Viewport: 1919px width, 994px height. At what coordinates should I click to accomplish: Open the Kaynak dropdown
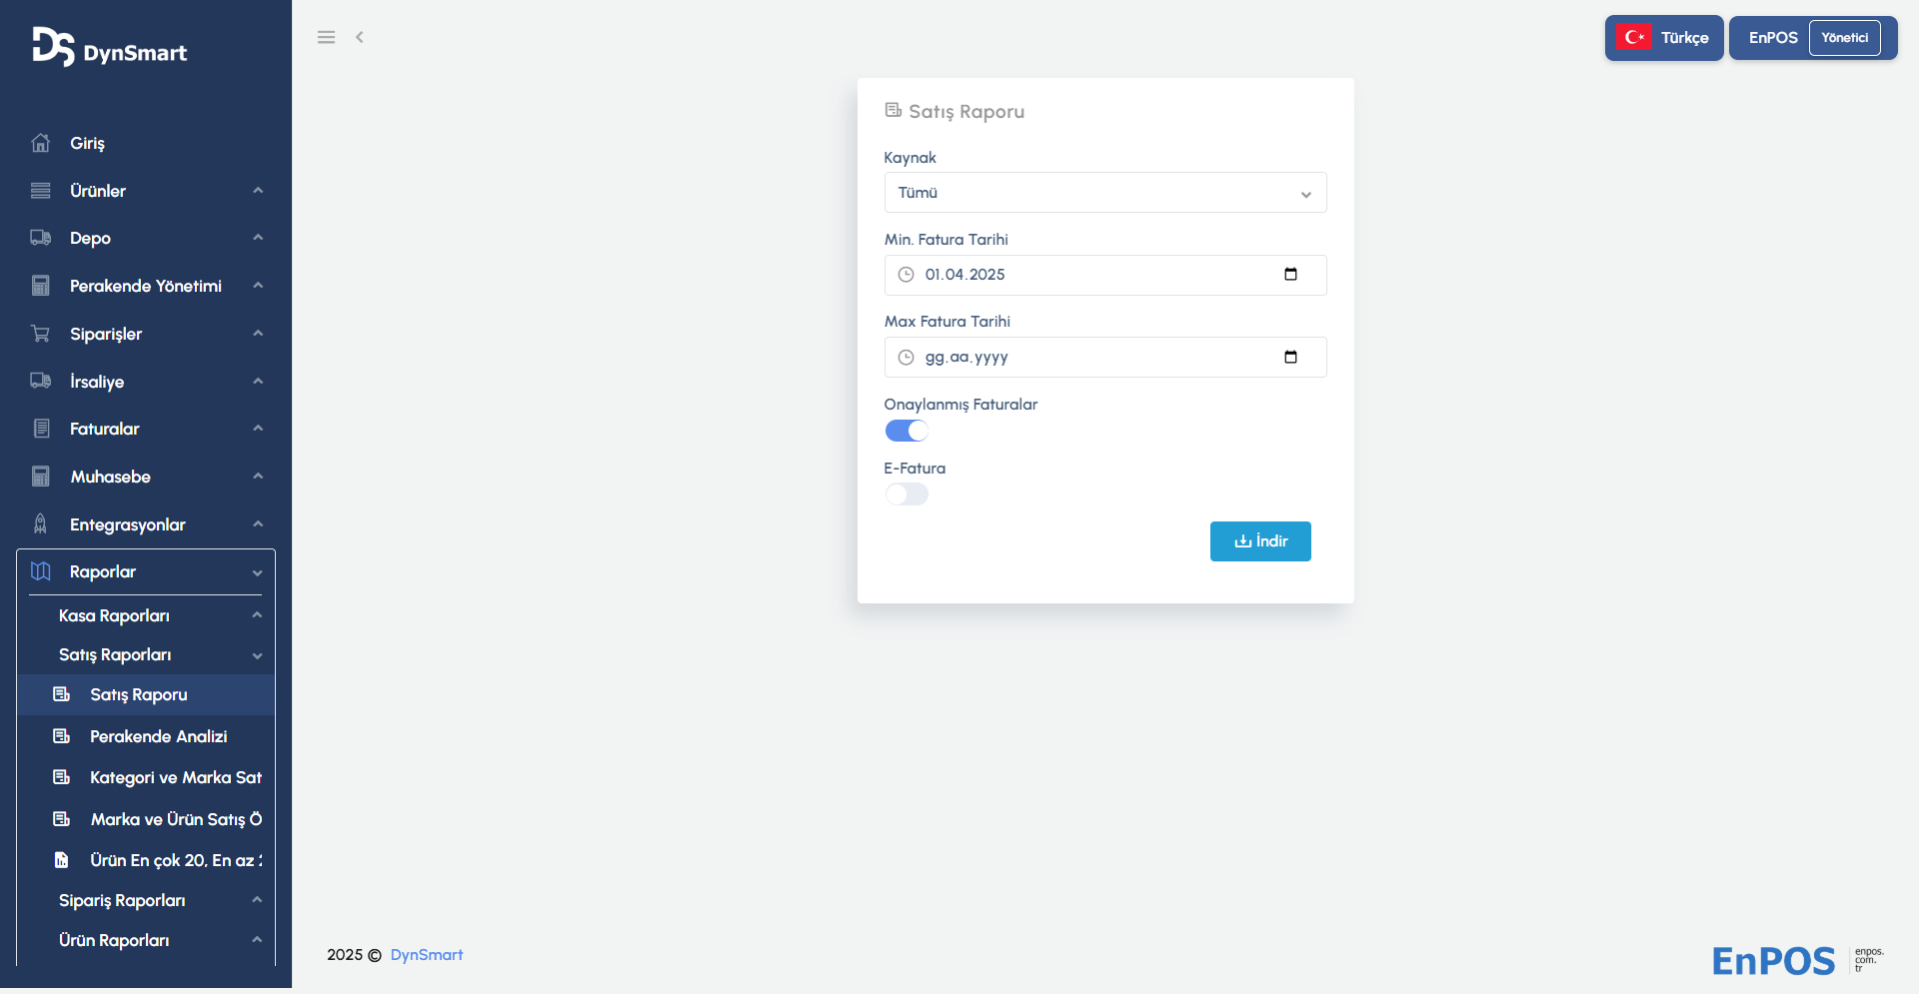pyautogui.click(x=1105, y=193)
